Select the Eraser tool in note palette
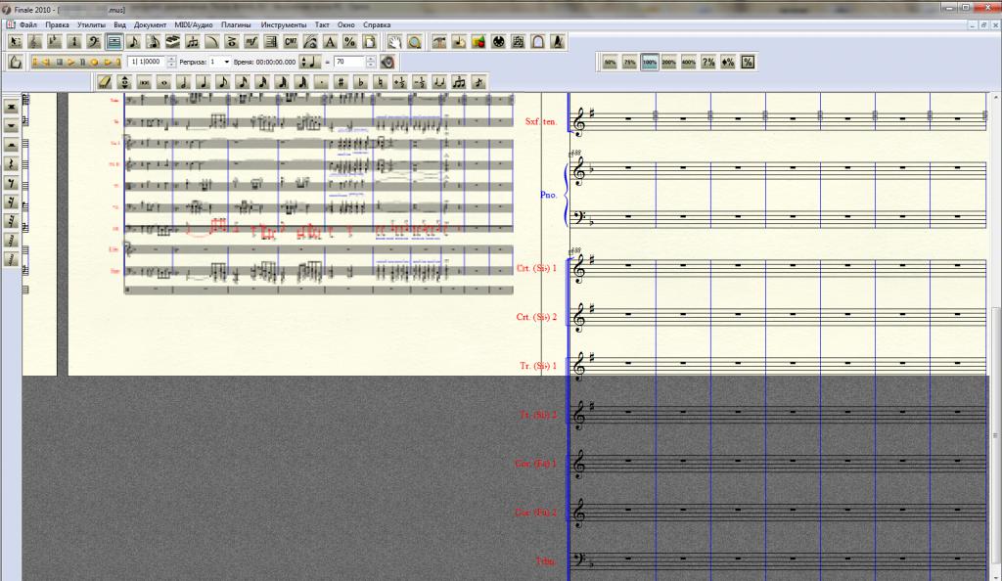 105,82
